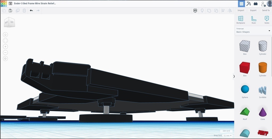Select the Workplane tool

(x=241, y=20)
